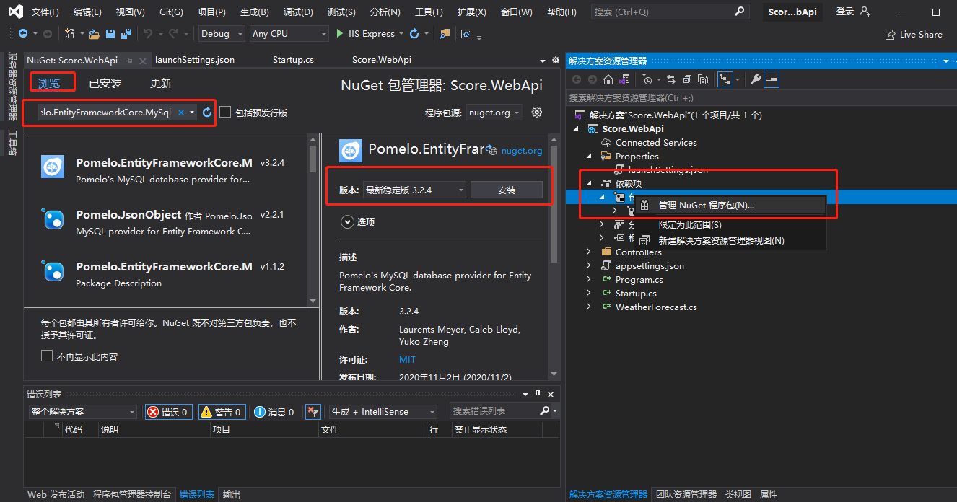Switch to the 更新 tab
The width and height of the screenshot is (957, 502).
pyautogui.click(x=160, y=83)
